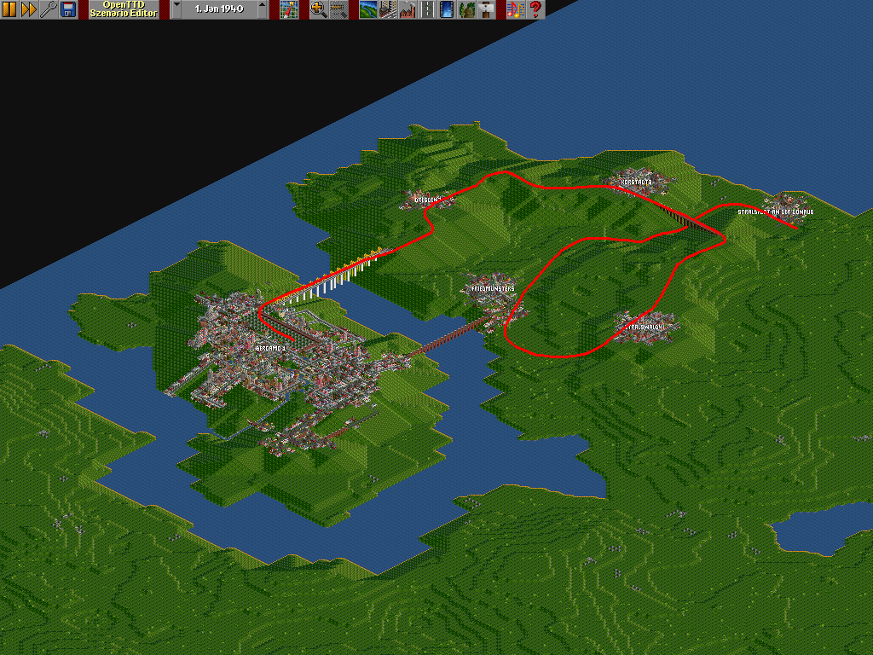The image size is (873, 655).
Task: Select the plant trees tool
Action: click(466, 9)
